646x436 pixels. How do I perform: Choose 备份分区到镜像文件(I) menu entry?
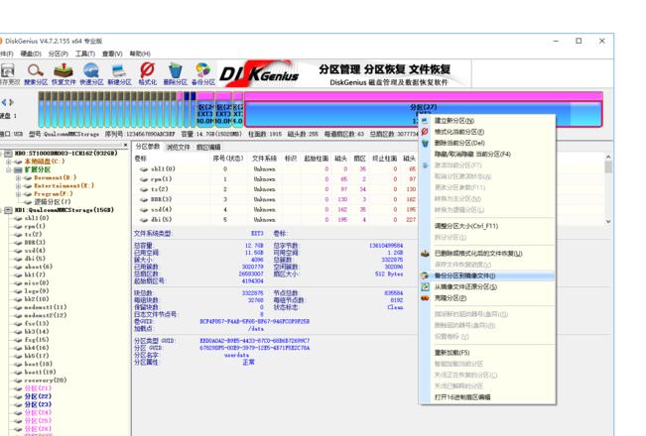point(487,275)
